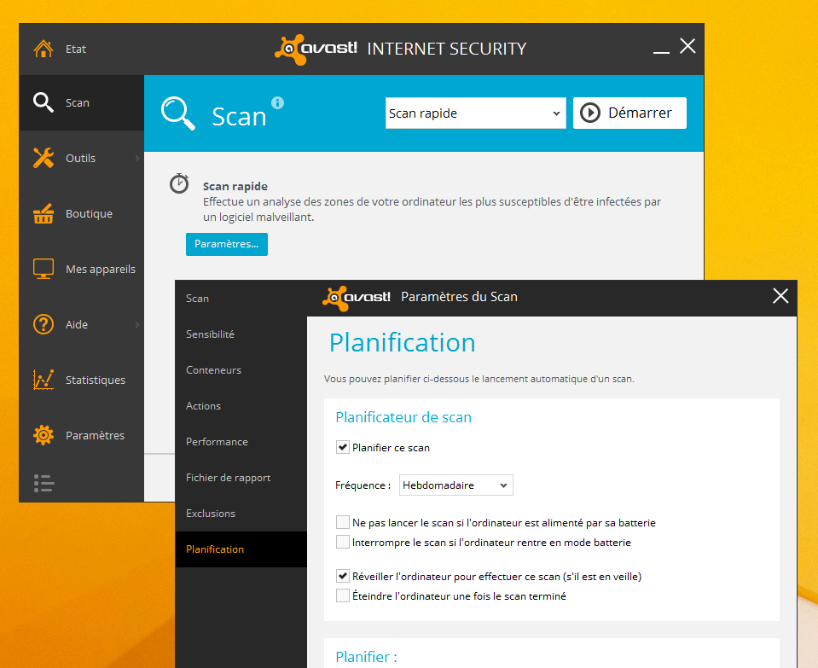818x668 pixels.
Task: Uncheck the Planifier ce scan checkbox
Action: [x=343, y=447]
